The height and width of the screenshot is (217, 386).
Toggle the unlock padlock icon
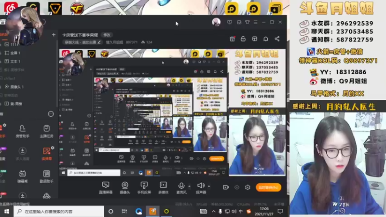click(x=243, y=39)
